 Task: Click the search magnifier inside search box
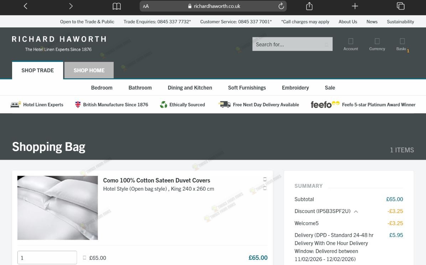click(327, 44)
